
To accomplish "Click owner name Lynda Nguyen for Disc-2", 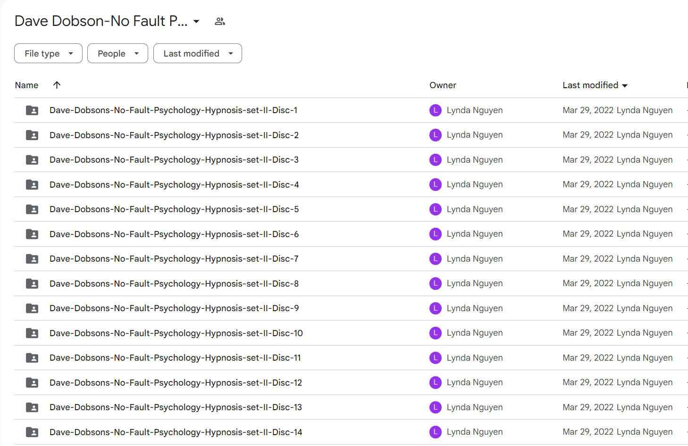I will pyautogui.click(x=475, y=135).
